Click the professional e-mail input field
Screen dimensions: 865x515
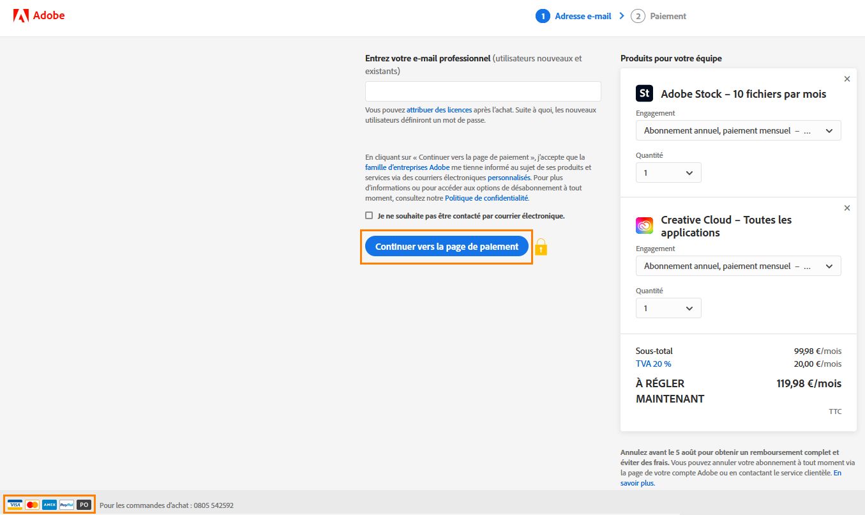tap(483, 91)
